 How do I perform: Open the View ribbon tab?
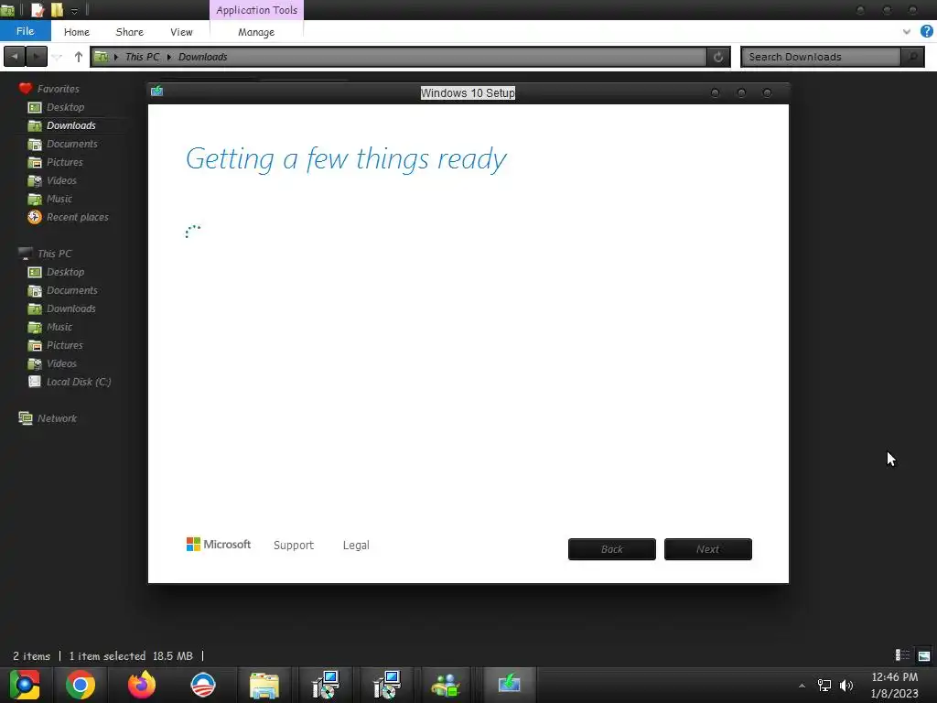tap(181, 32)
